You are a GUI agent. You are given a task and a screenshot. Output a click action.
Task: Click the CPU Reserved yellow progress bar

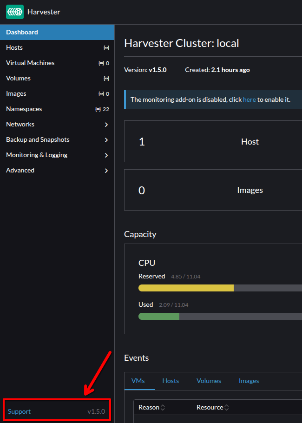pos(186,288)
